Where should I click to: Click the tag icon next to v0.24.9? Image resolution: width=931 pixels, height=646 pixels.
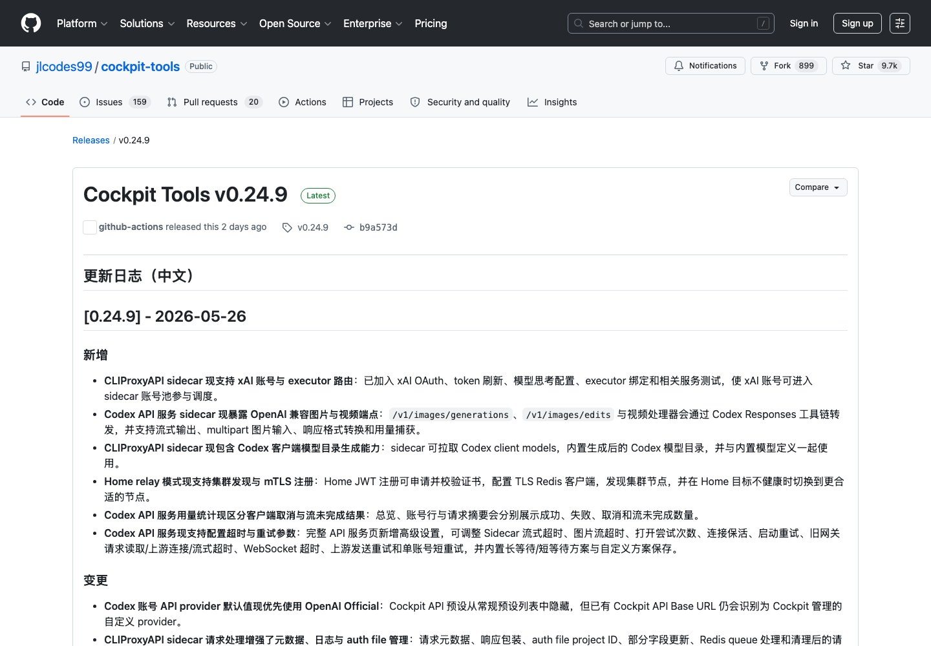[287, 227]
